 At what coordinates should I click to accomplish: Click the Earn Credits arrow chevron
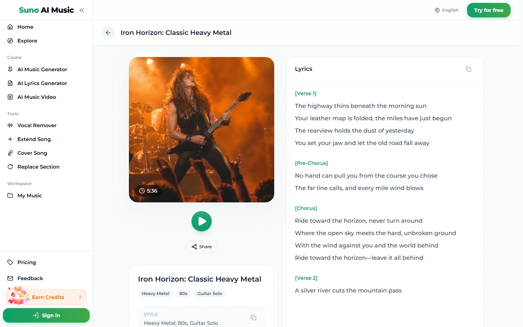click(x=80, y=297)
